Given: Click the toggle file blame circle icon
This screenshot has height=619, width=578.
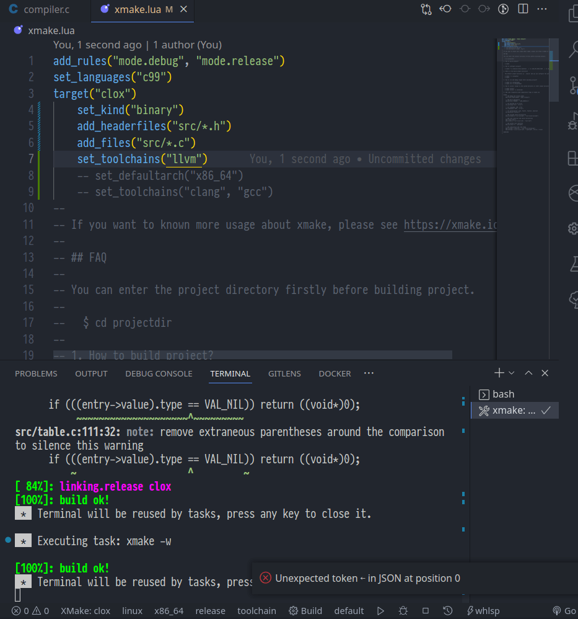Looking at the screenshot, I should pos(465,9).
